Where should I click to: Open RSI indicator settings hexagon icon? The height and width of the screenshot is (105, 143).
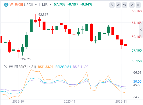pos(11,67)
